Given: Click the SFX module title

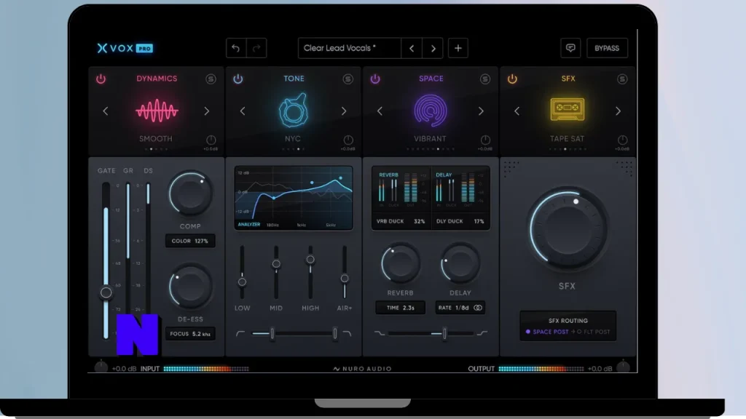Looking at the screenshot, I should [568, 79].
